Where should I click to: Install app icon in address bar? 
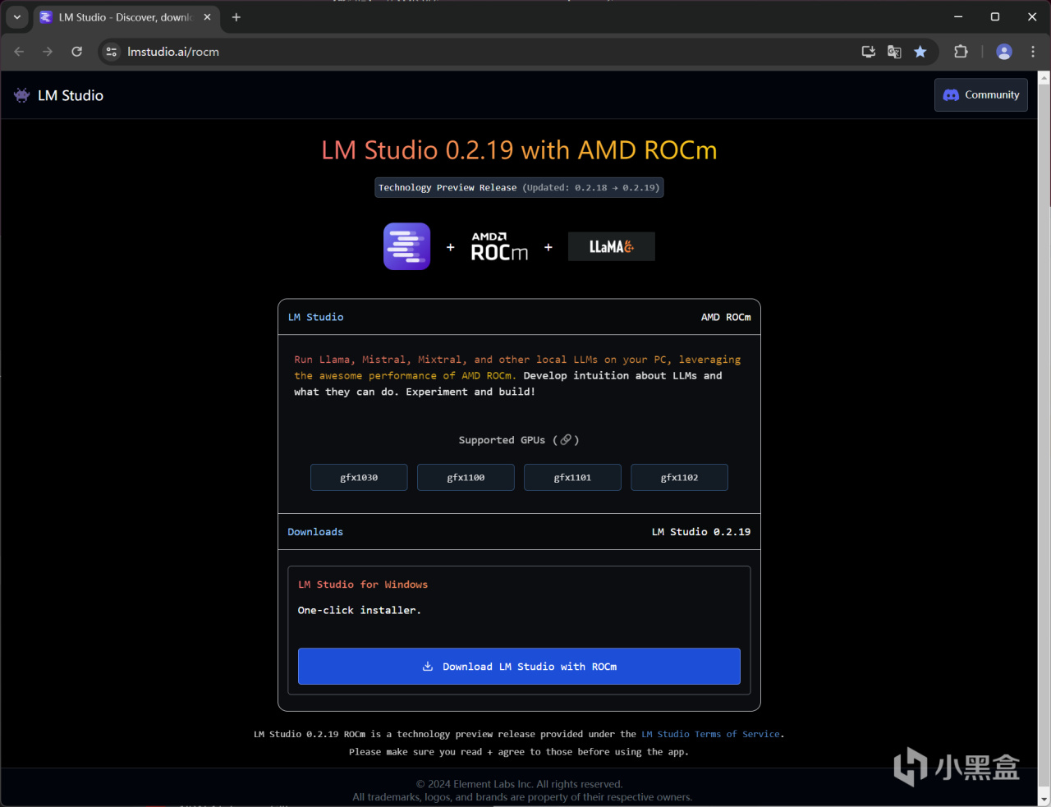point(868,52)
